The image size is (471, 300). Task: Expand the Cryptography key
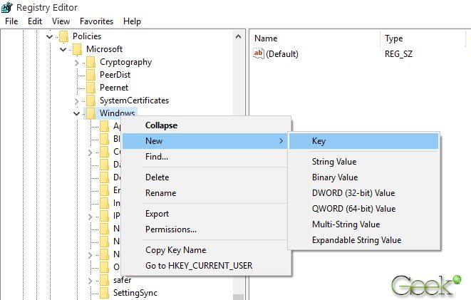76,63
